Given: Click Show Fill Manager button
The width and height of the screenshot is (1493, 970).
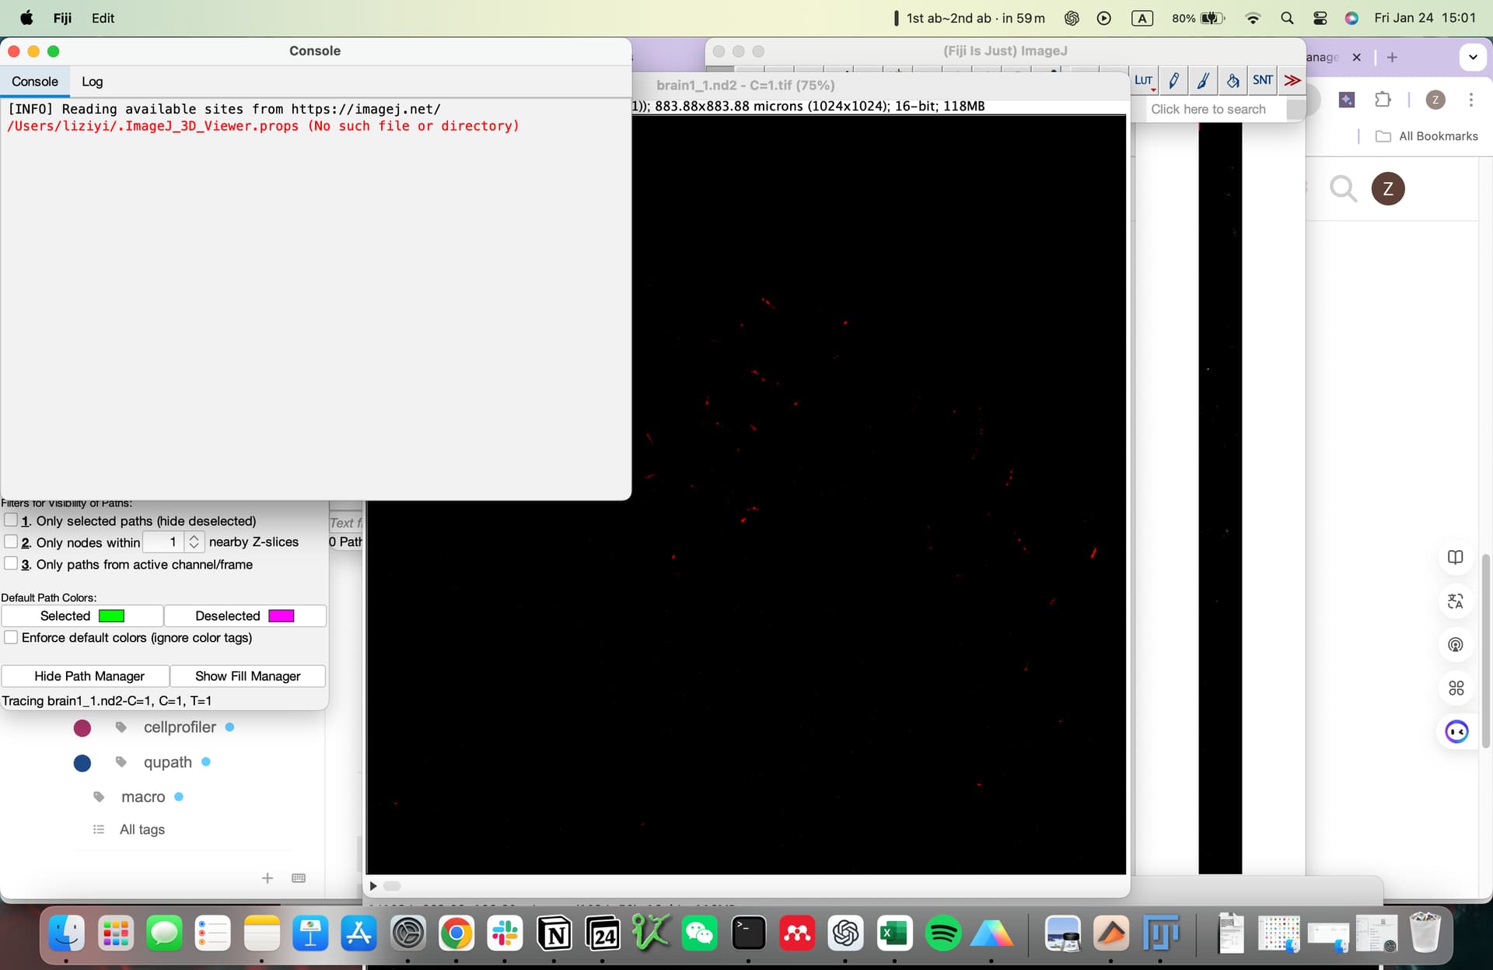Looking at the screenshot, I should click(x=247, y=676).
